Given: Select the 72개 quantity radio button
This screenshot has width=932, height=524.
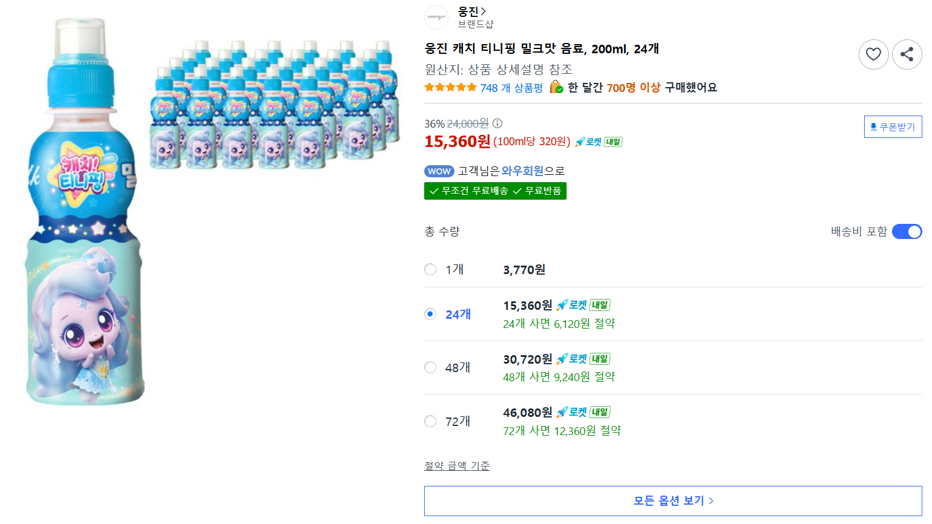Looking at the screenshot, I should click(430, 421).
